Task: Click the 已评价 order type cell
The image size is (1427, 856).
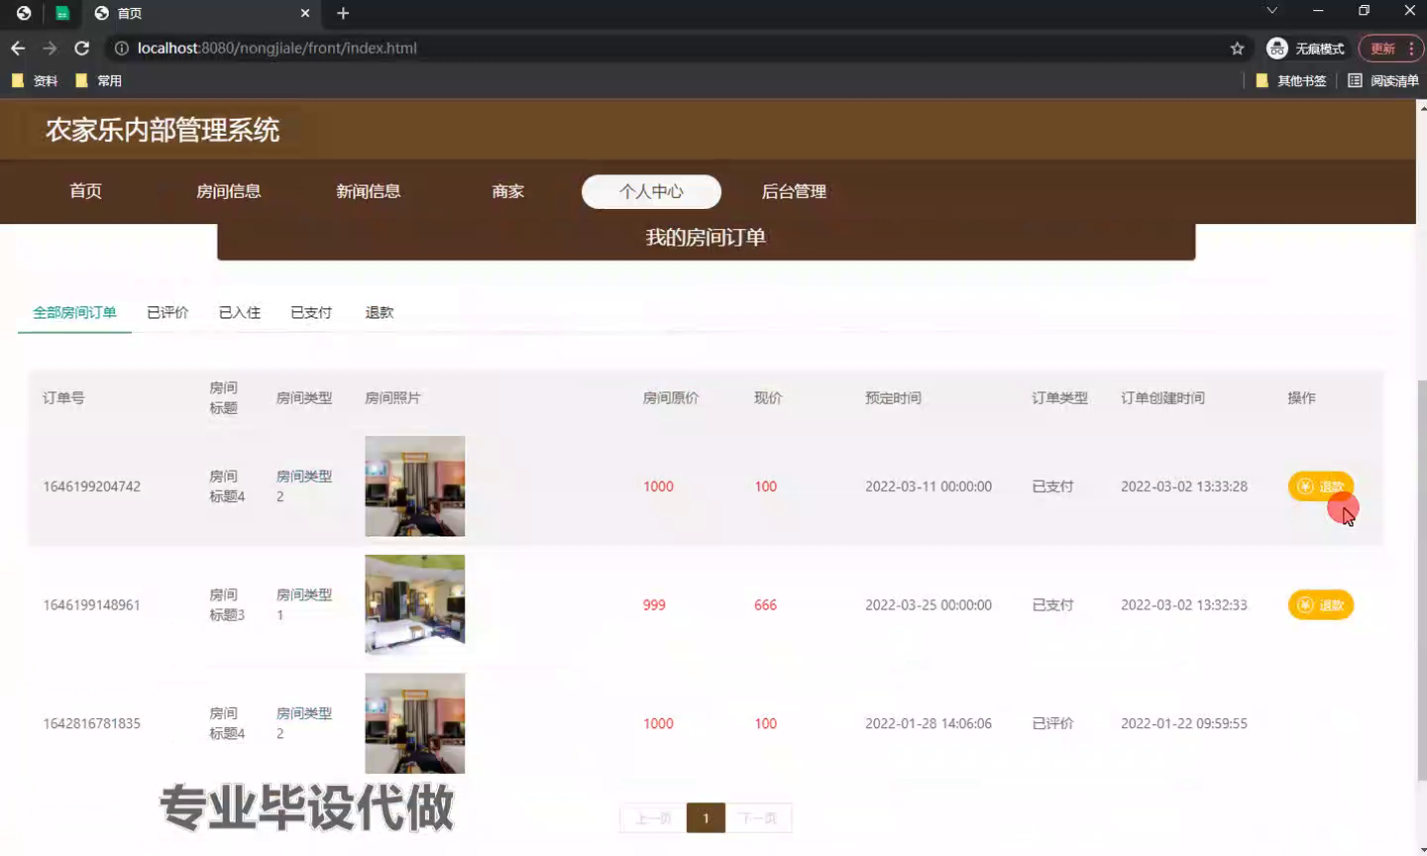Action: 1052,723
